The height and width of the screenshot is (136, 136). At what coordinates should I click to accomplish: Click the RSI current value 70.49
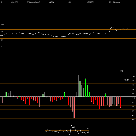pos(125,29)
